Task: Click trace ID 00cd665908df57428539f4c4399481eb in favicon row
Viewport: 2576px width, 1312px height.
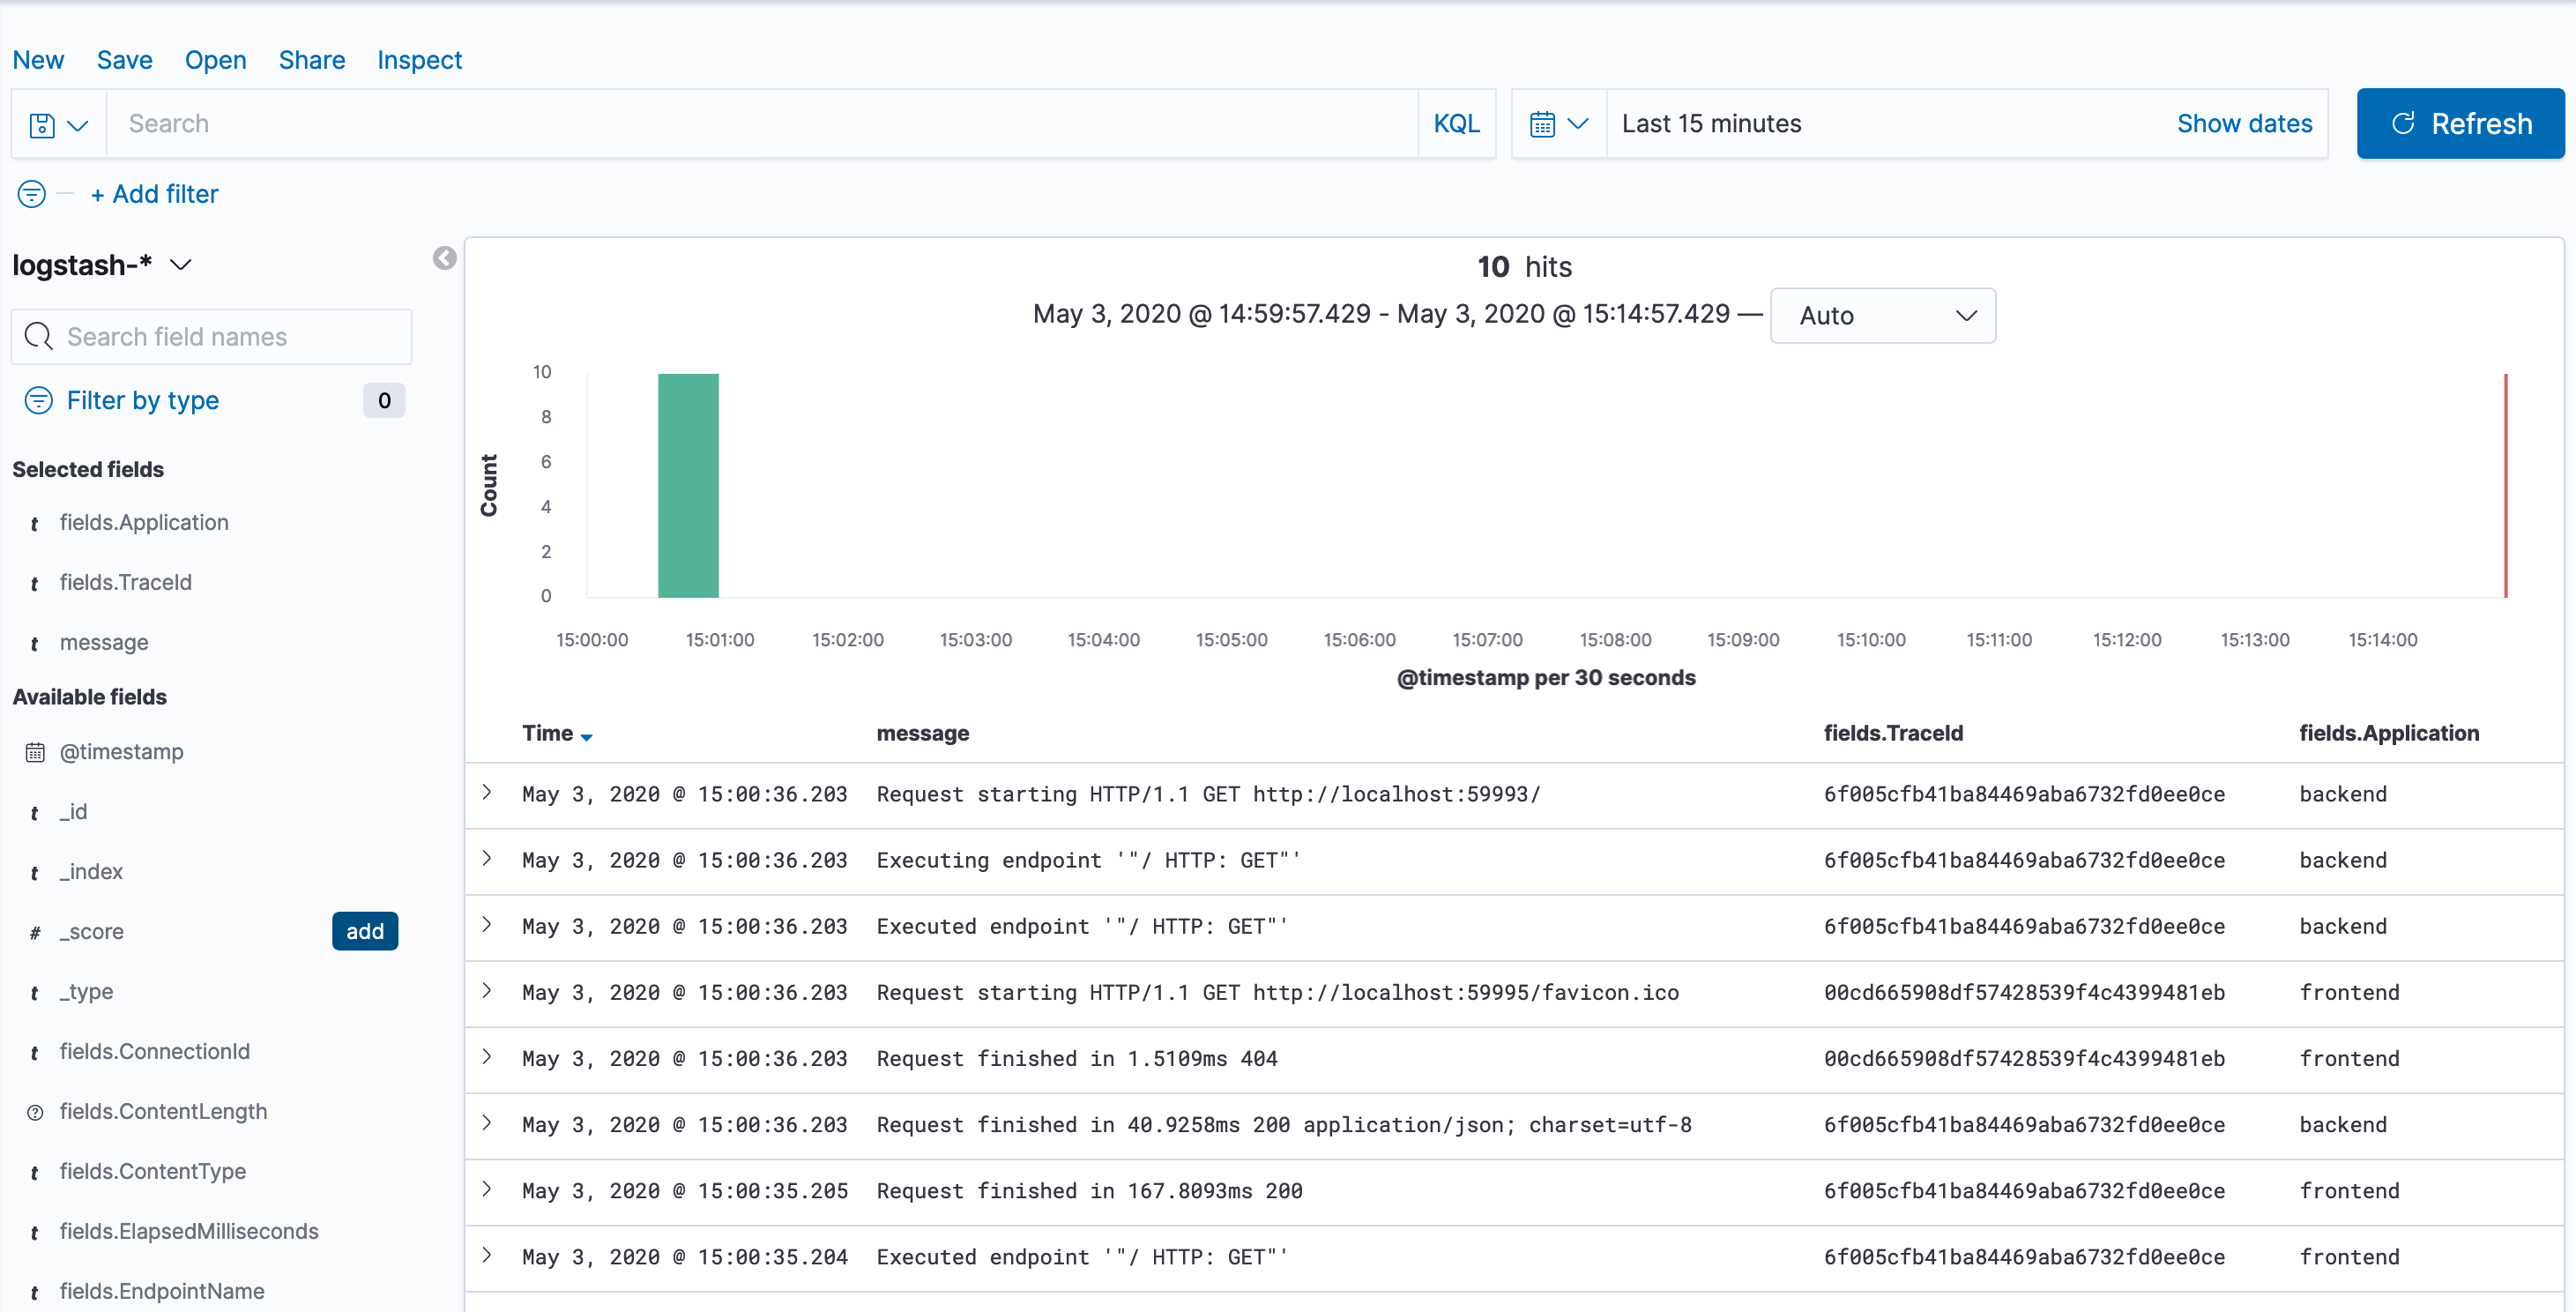Action: point(2024,993)
